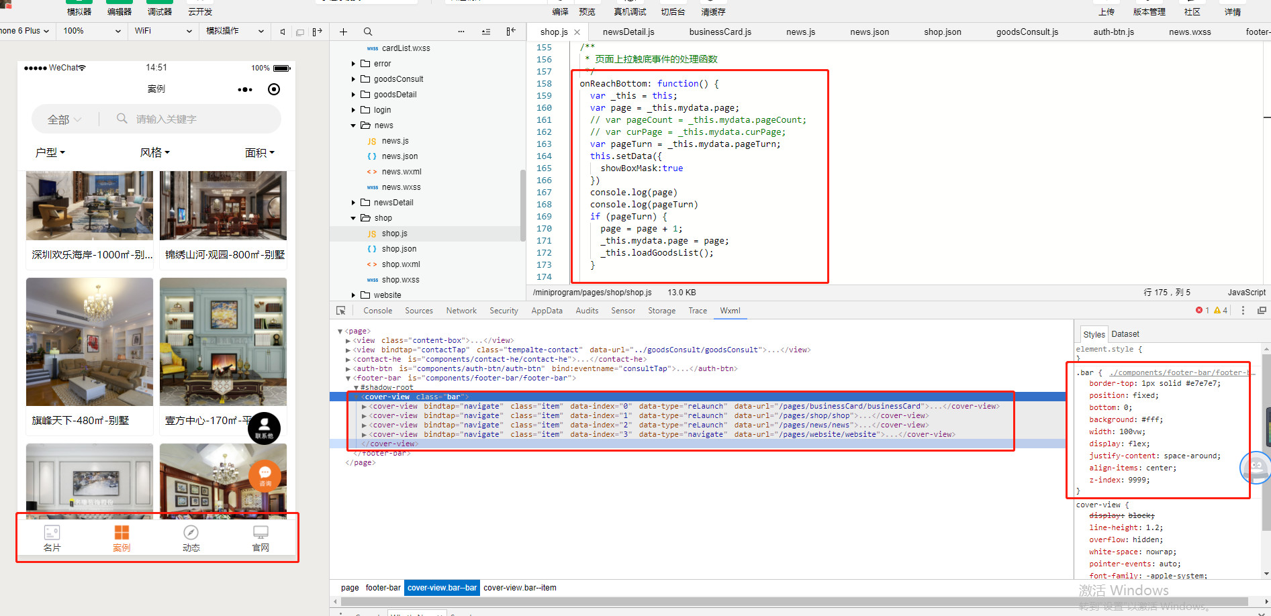Open file search magnifier in explorer
Screen dimensions: 1271x616
(368, 32)
